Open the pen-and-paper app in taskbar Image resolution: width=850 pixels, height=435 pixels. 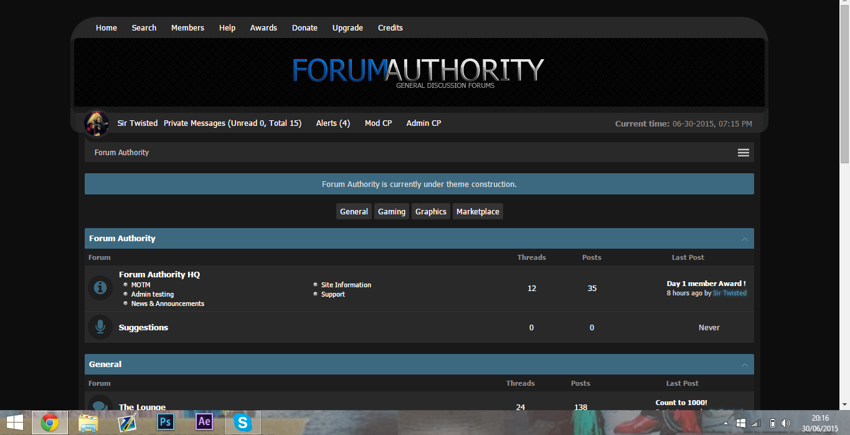(x=127, y=423)
